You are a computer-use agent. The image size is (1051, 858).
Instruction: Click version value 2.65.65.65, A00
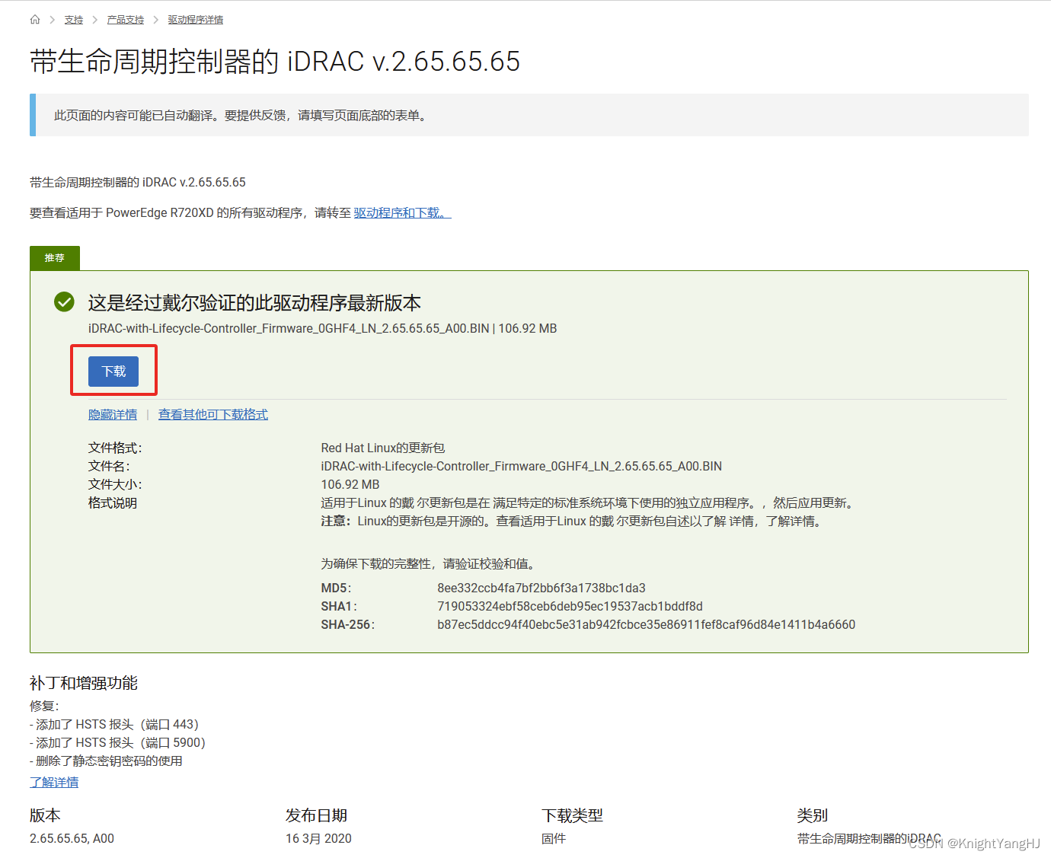coord(72,839)
